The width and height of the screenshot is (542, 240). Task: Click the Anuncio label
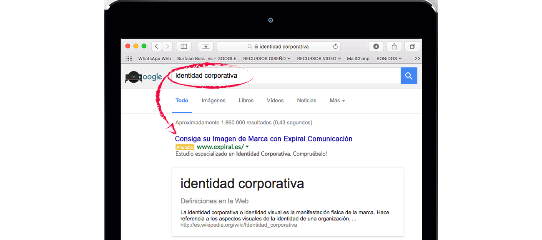click(x=185, y=147)
